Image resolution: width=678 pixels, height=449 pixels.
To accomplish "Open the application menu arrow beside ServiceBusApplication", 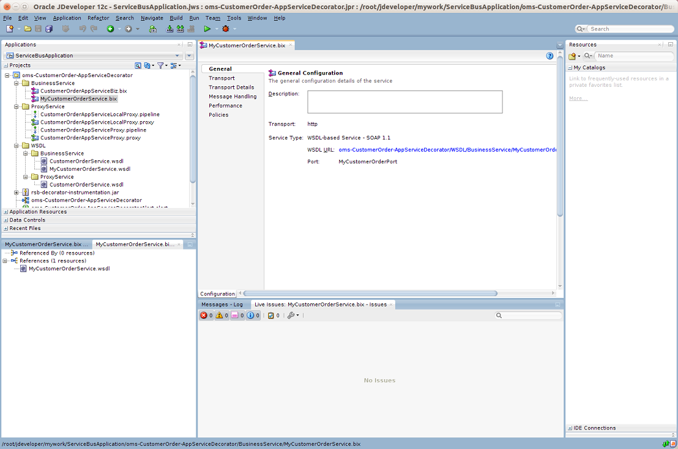I will [x=189, y=56].
